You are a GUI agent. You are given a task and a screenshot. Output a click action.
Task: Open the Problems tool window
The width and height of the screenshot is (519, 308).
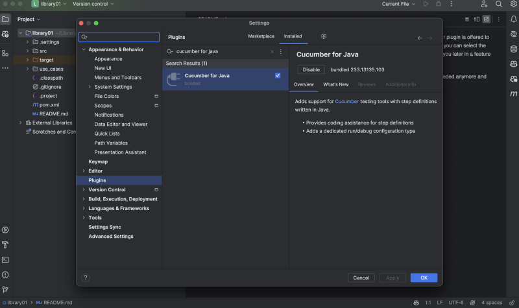coord(5,274)
